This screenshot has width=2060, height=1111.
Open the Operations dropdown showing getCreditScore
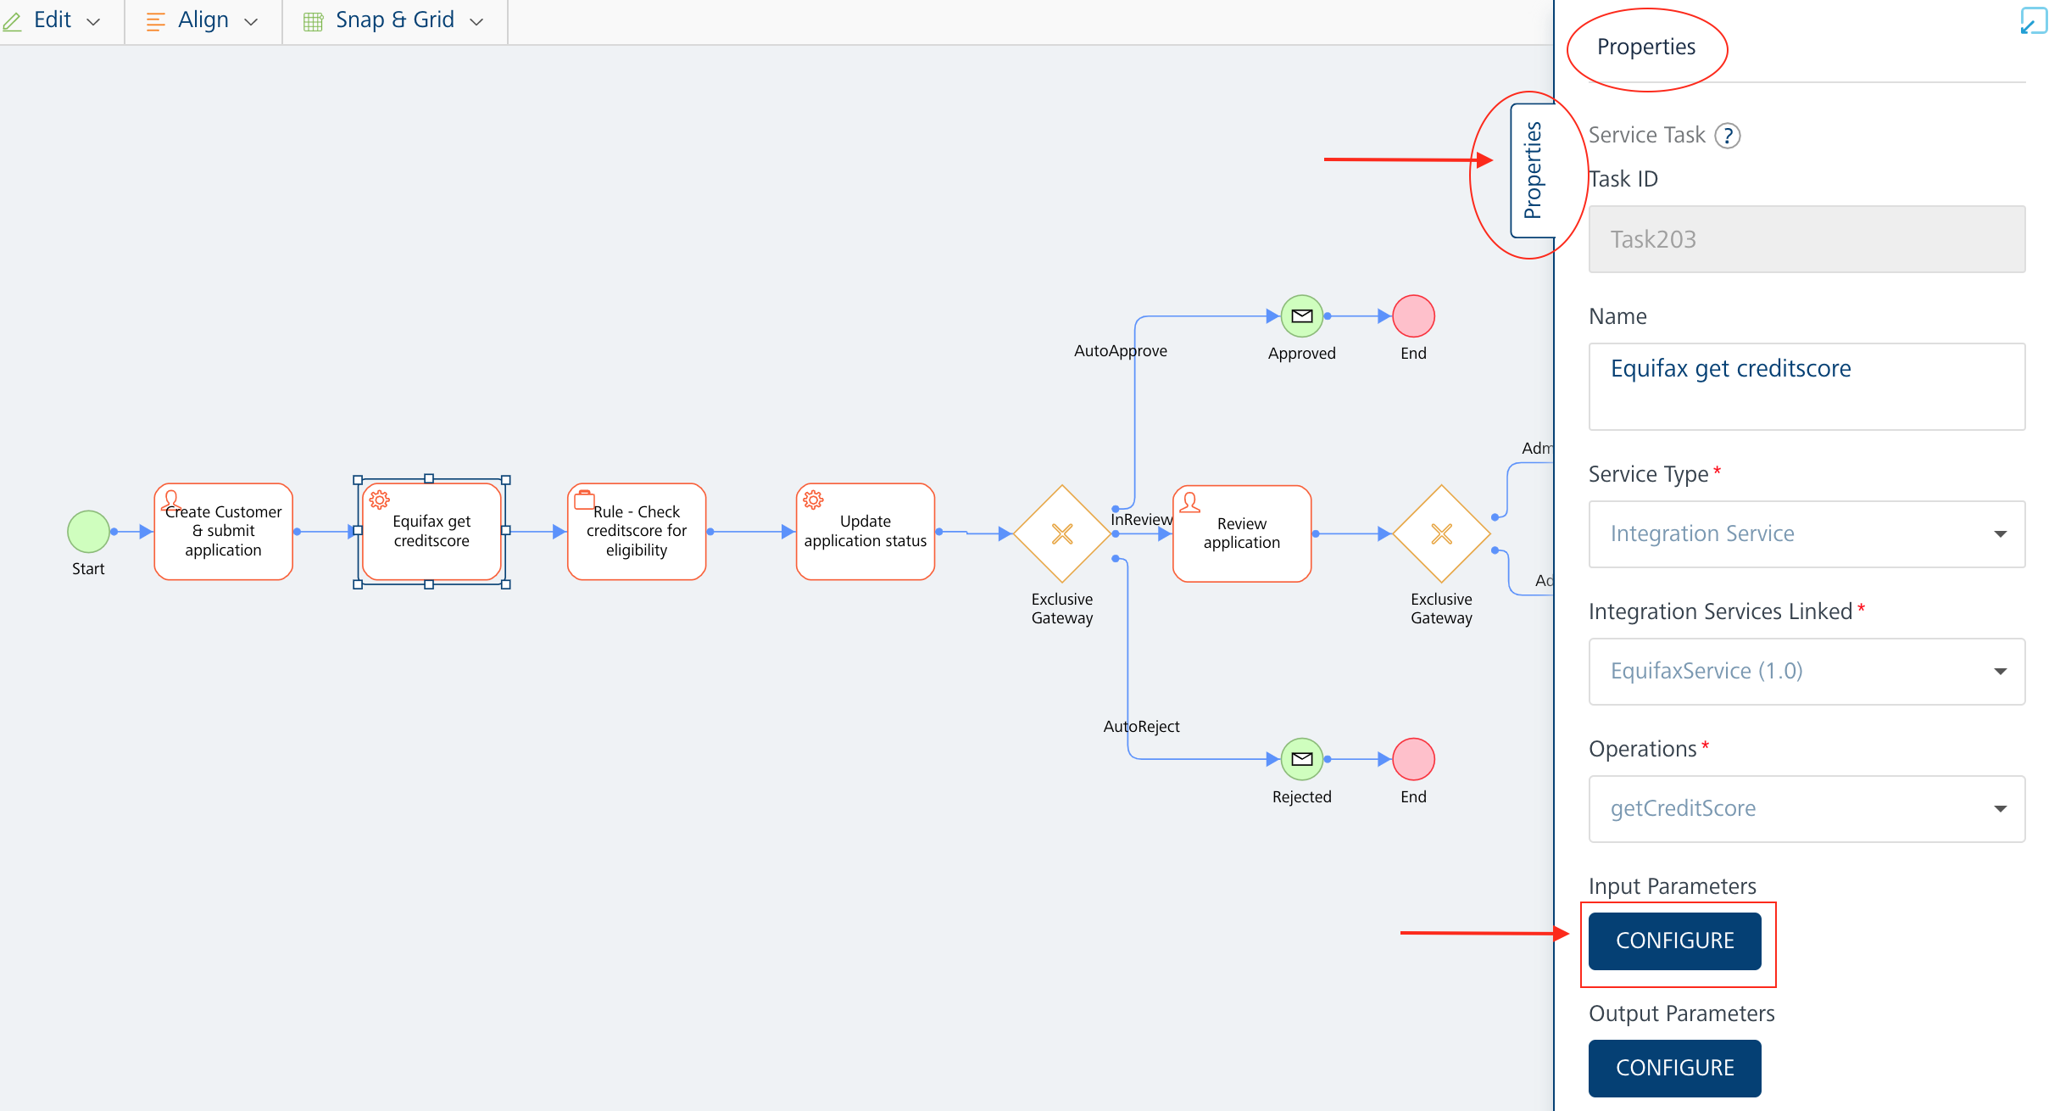point(2000,807)
